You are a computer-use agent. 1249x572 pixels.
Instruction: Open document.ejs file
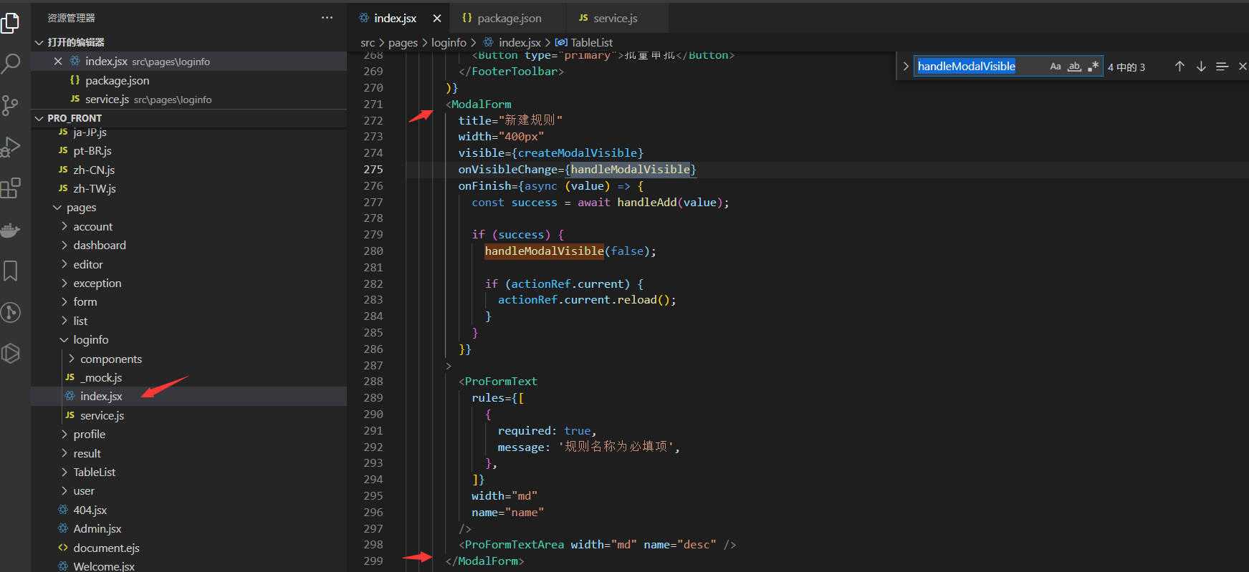tap(189, 548)
